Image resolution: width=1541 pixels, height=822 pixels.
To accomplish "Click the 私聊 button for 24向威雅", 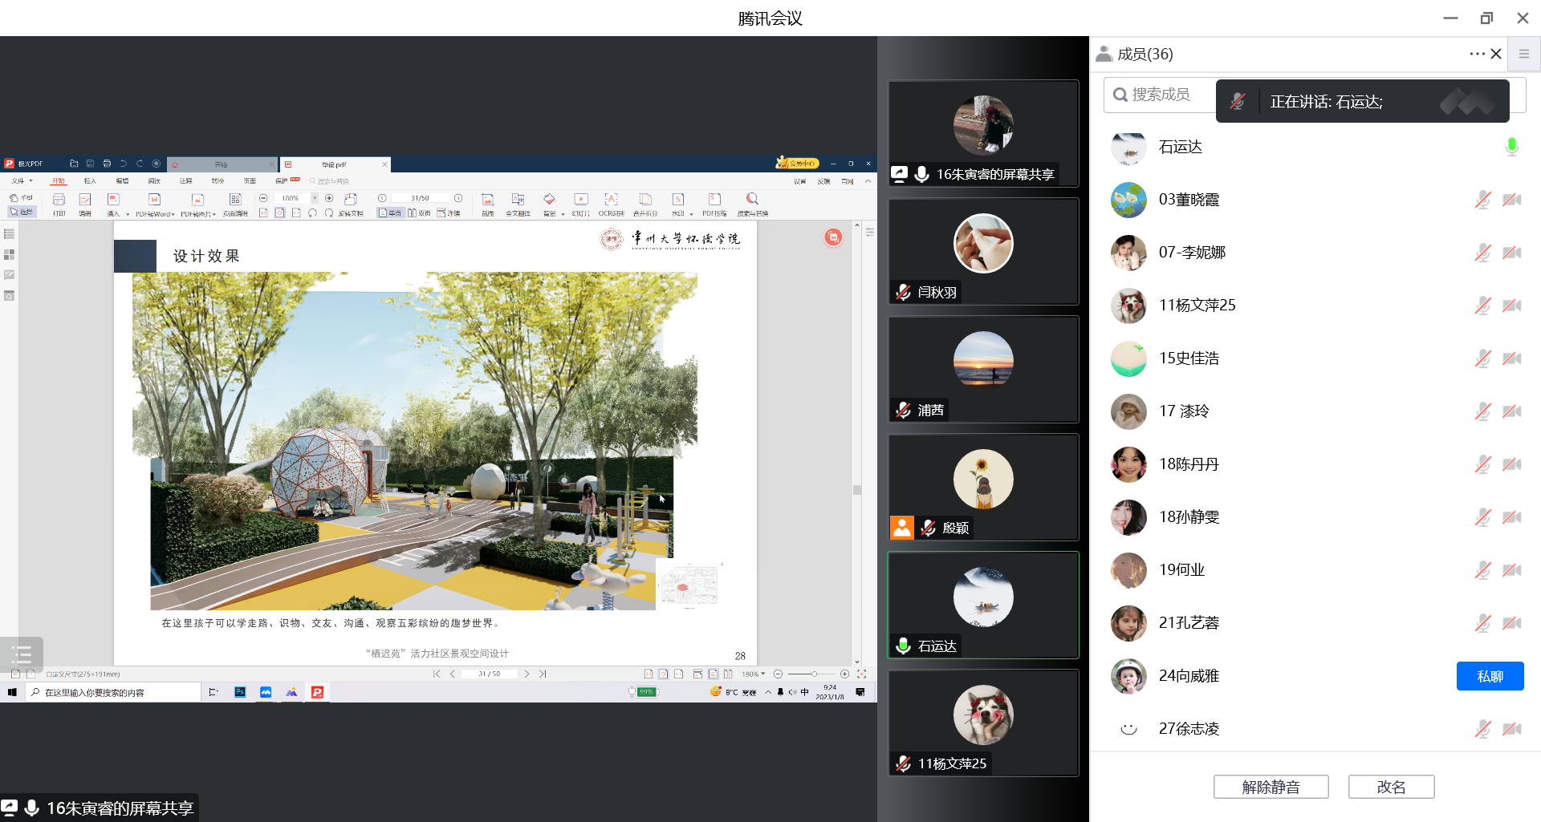I will click(1490, 676).
